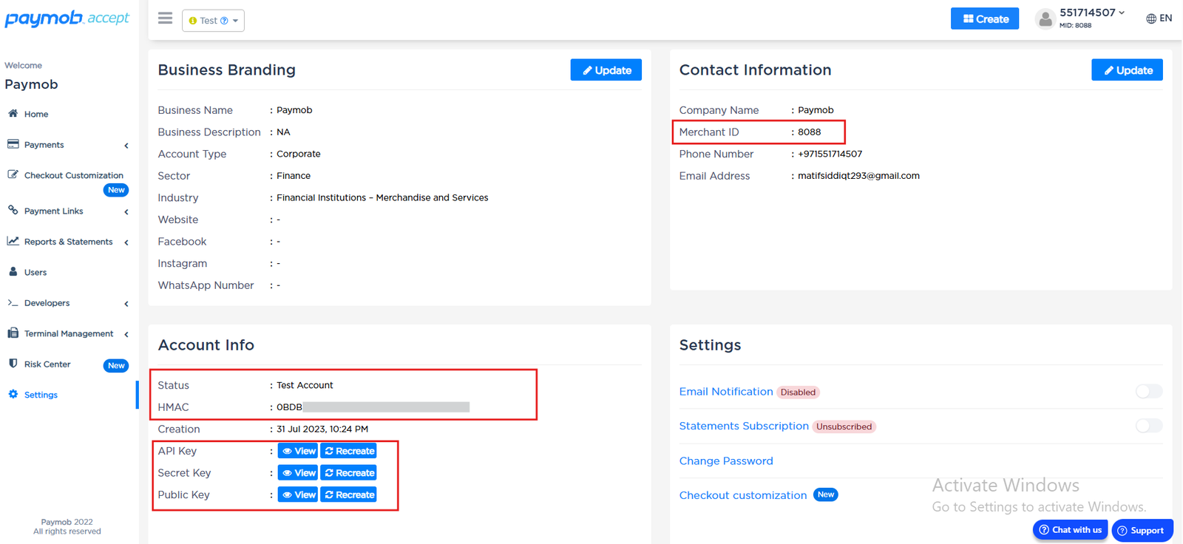Image resolution: width=1183 pixels, height=544 pixels.
Task: Recreate the Secret Key
Action: point(349,473)
